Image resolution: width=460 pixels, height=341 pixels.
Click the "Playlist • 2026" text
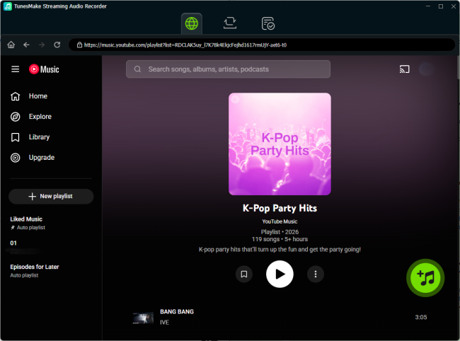pos(280,232)
